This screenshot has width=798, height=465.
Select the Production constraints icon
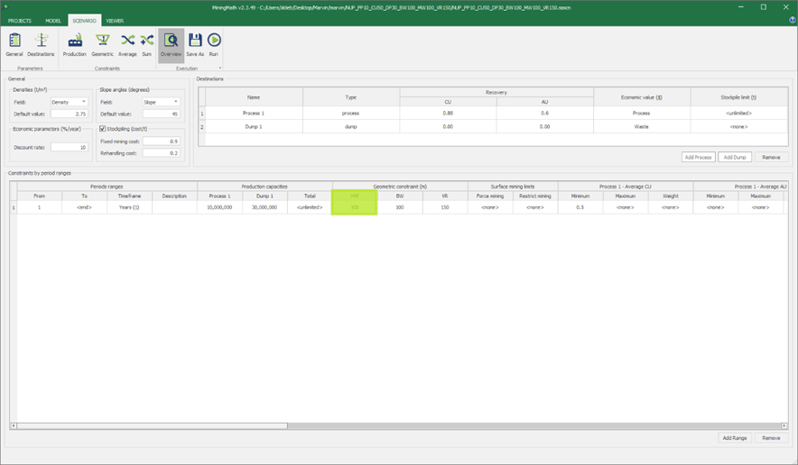[75, 44]
